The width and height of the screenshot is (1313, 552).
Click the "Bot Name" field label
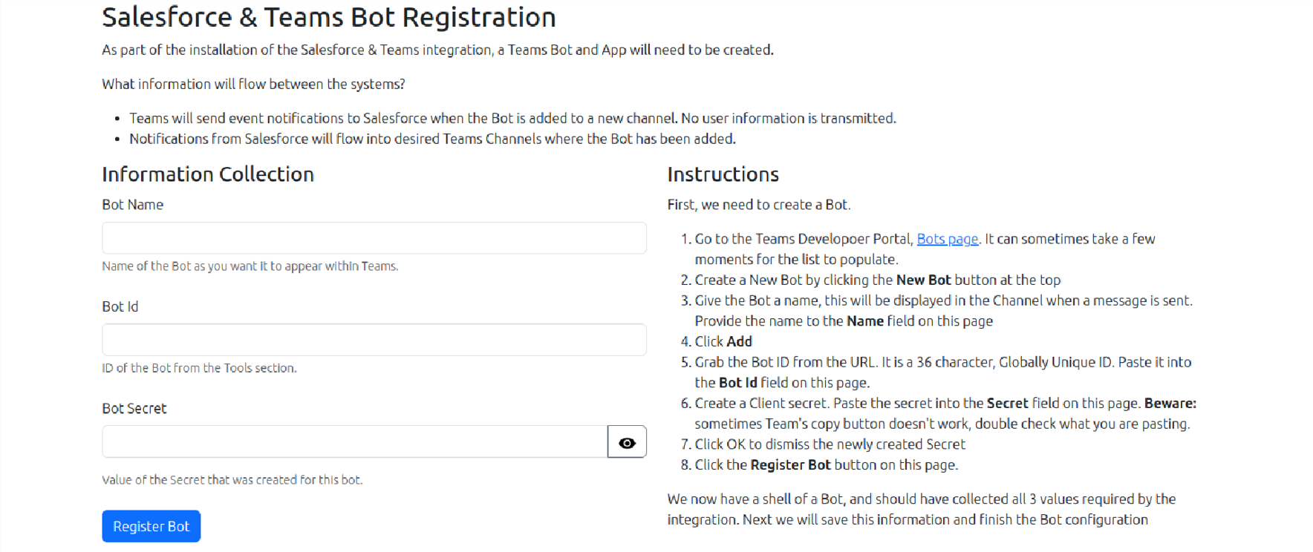pyautogui.click(x=133, y=205)
